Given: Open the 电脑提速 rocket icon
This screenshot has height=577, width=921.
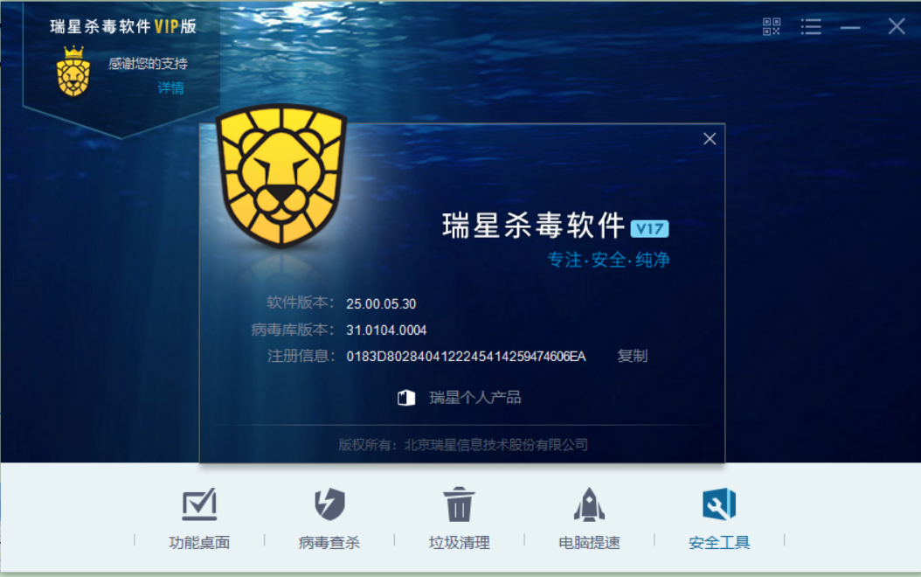Looking at the screenshot, I should pyautogui.click(x=589, y=504).
